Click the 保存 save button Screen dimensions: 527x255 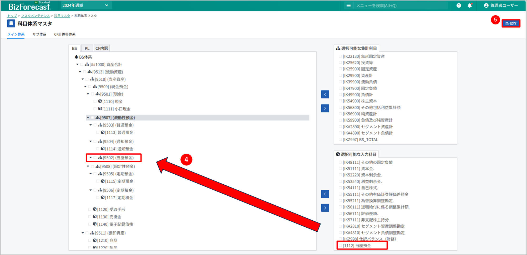(511, 24)
